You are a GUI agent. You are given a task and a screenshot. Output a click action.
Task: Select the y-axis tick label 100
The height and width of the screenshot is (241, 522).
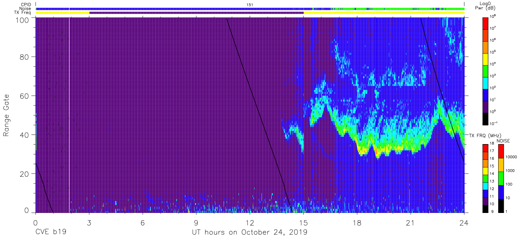click(x=22, y=20)
